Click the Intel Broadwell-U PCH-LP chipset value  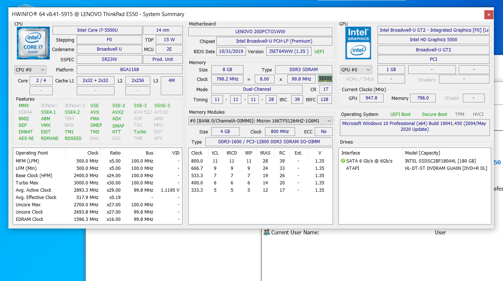coord(274,41)
